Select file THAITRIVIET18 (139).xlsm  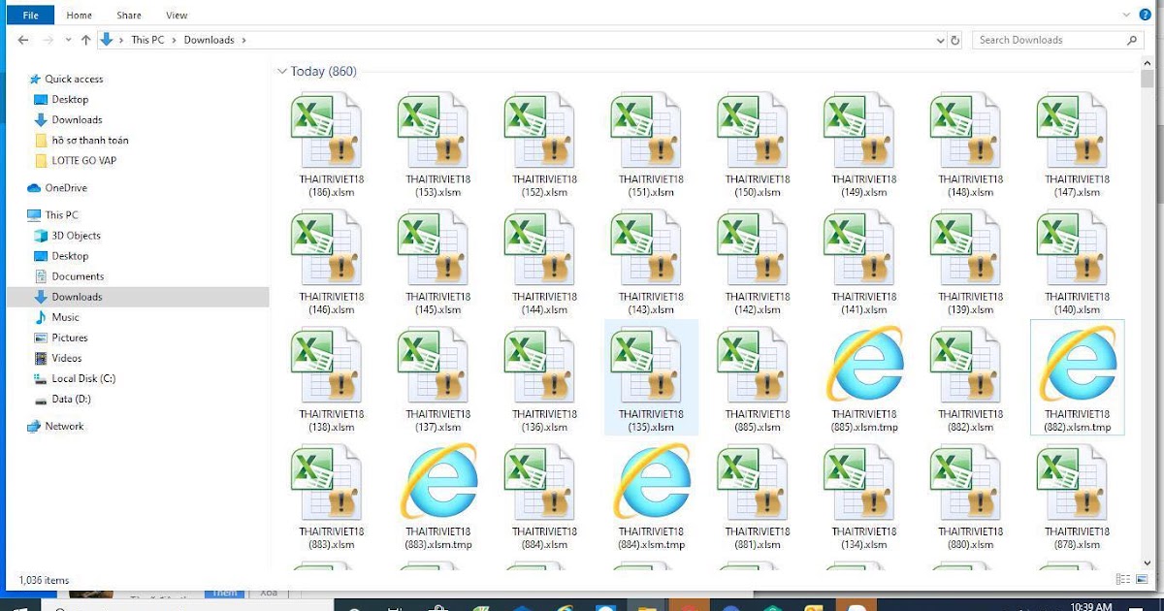coord(971,262)
